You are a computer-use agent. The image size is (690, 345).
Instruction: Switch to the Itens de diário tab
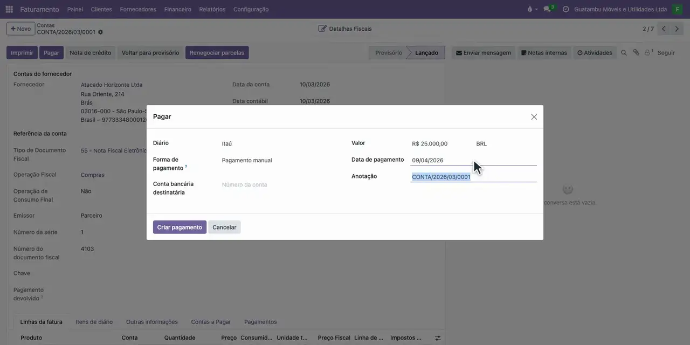click(94, 322)
